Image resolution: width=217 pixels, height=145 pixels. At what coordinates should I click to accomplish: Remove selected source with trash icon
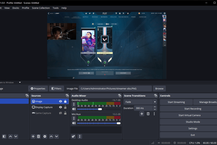click(x=38, y=137)
